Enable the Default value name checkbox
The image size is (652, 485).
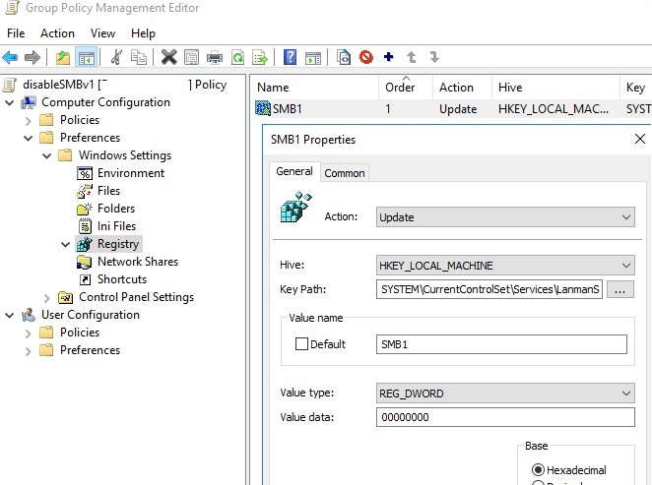(x=302, y=344)
